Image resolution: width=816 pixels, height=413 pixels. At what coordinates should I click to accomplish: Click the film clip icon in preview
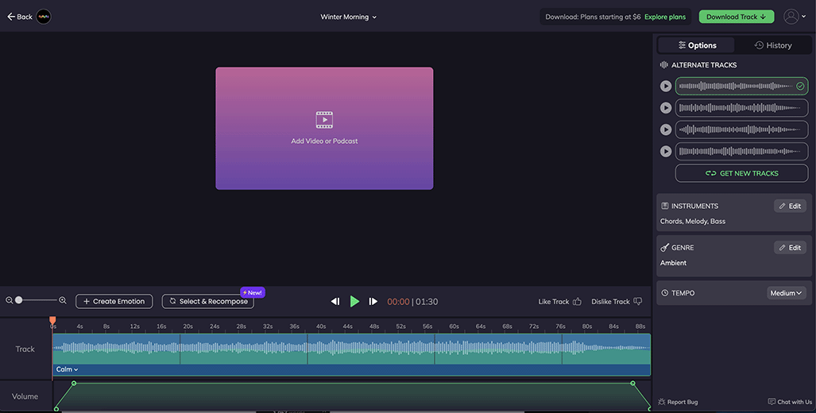click(x=324, y=120)
